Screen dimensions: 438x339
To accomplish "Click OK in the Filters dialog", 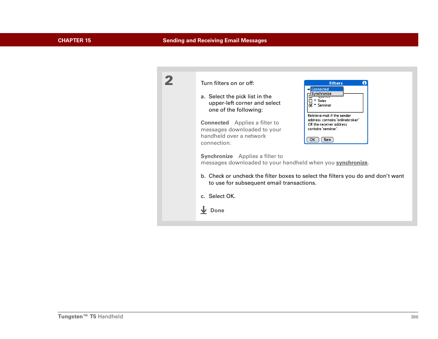I will 313,140.
